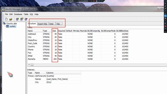
Task: Select the Primary idxPrimaryKey index row
Action: (x=54, y=76)
